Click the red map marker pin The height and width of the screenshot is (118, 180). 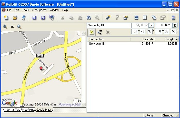41,68
